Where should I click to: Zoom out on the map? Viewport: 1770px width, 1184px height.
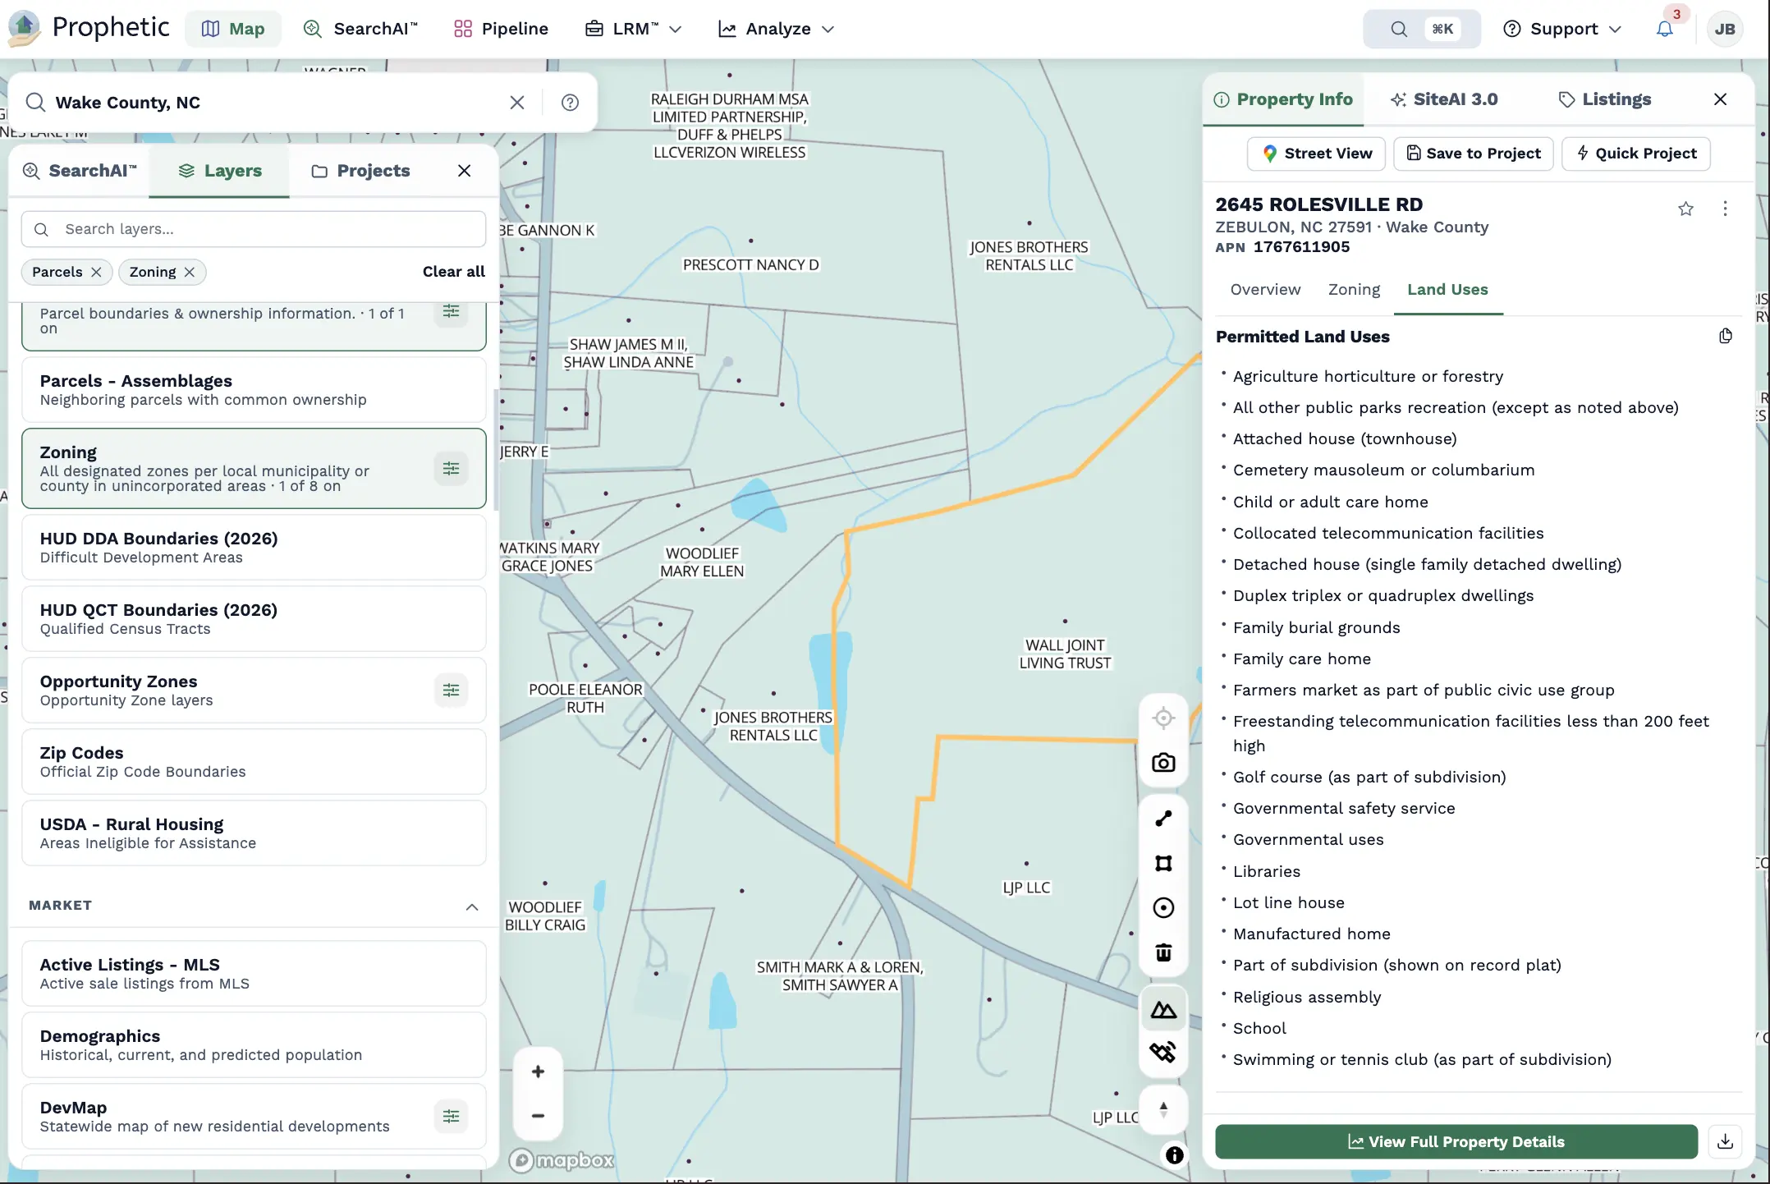538,1116
